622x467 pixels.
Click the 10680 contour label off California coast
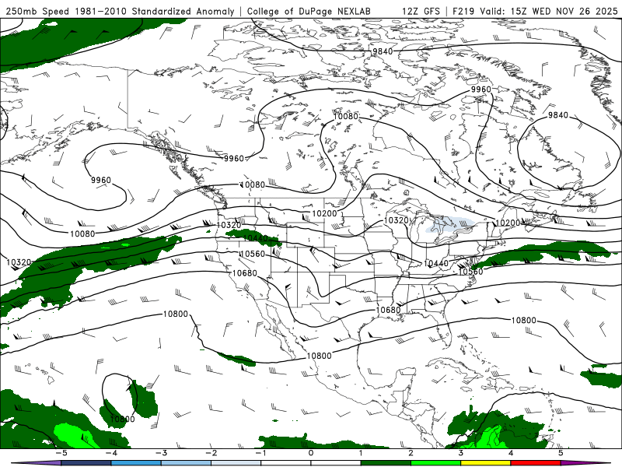point(244,273)
